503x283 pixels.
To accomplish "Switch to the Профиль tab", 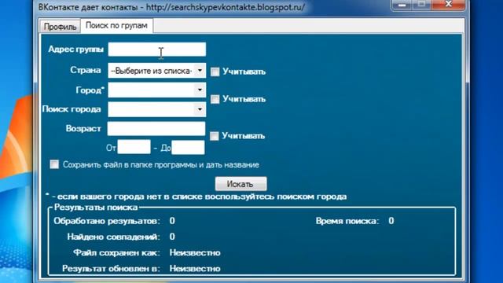I will 60,26.
